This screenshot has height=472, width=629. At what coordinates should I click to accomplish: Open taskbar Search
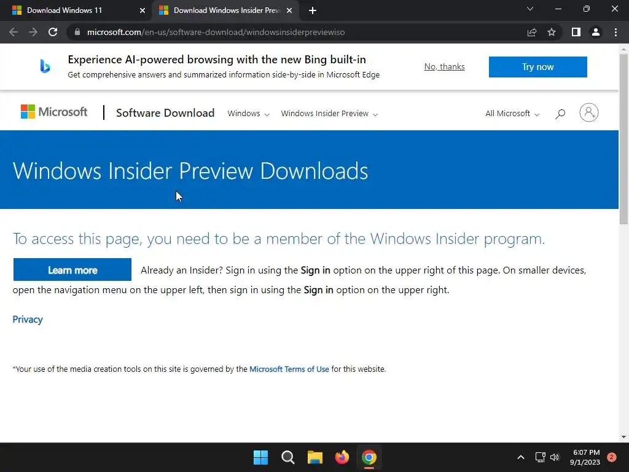coord(287,457)
